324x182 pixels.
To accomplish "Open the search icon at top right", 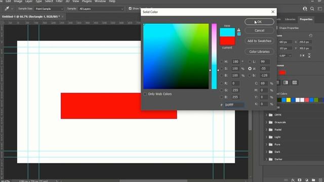I will 312,9.
